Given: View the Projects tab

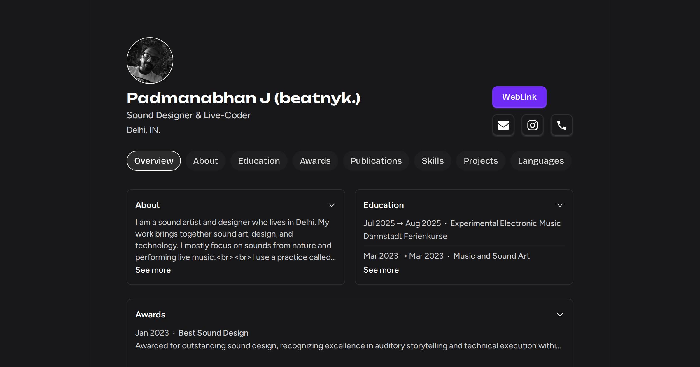Looking at the screenshot, I should point(481,161).
